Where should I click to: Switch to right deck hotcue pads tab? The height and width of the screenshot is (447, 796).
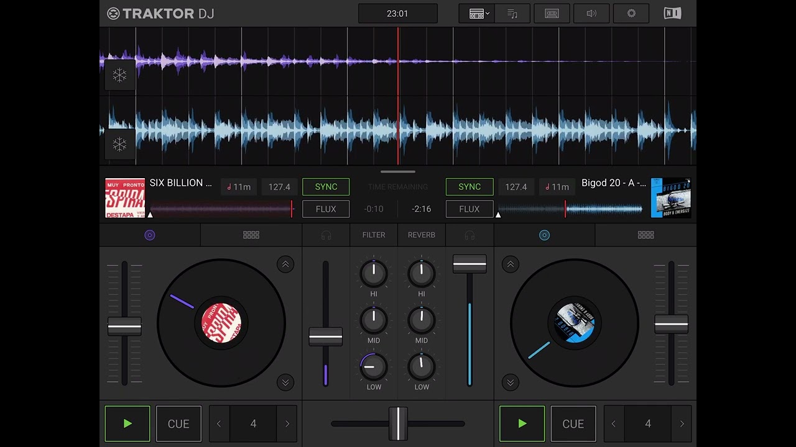click(x=646, y=235)
